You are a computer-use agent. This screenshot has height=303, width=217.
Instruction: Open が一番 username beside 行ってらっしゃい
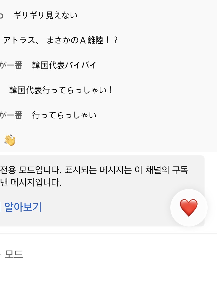pos(11,115)
